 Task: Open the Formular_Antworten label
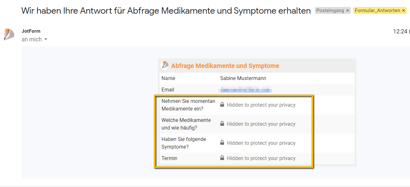pyautogui.click(x=377, y=11)
